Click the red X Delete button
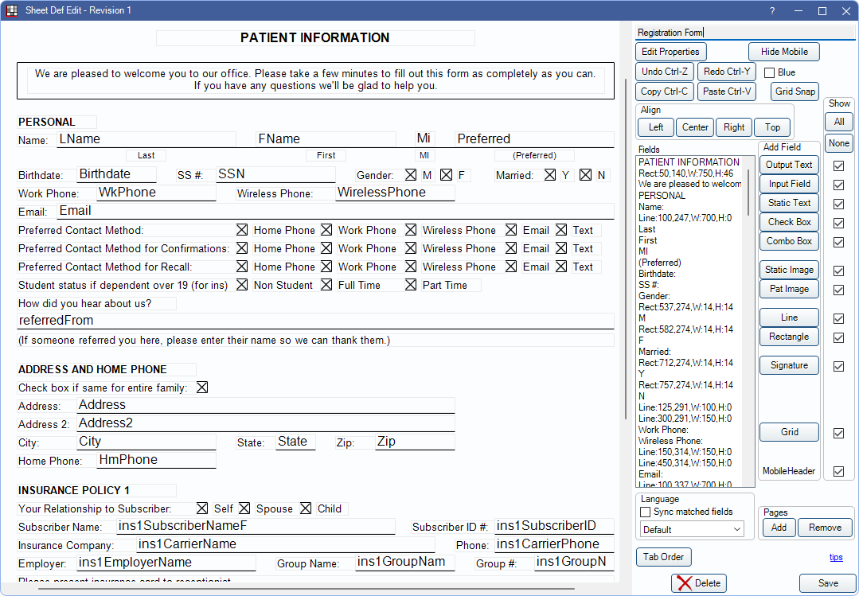 [698, 583]
